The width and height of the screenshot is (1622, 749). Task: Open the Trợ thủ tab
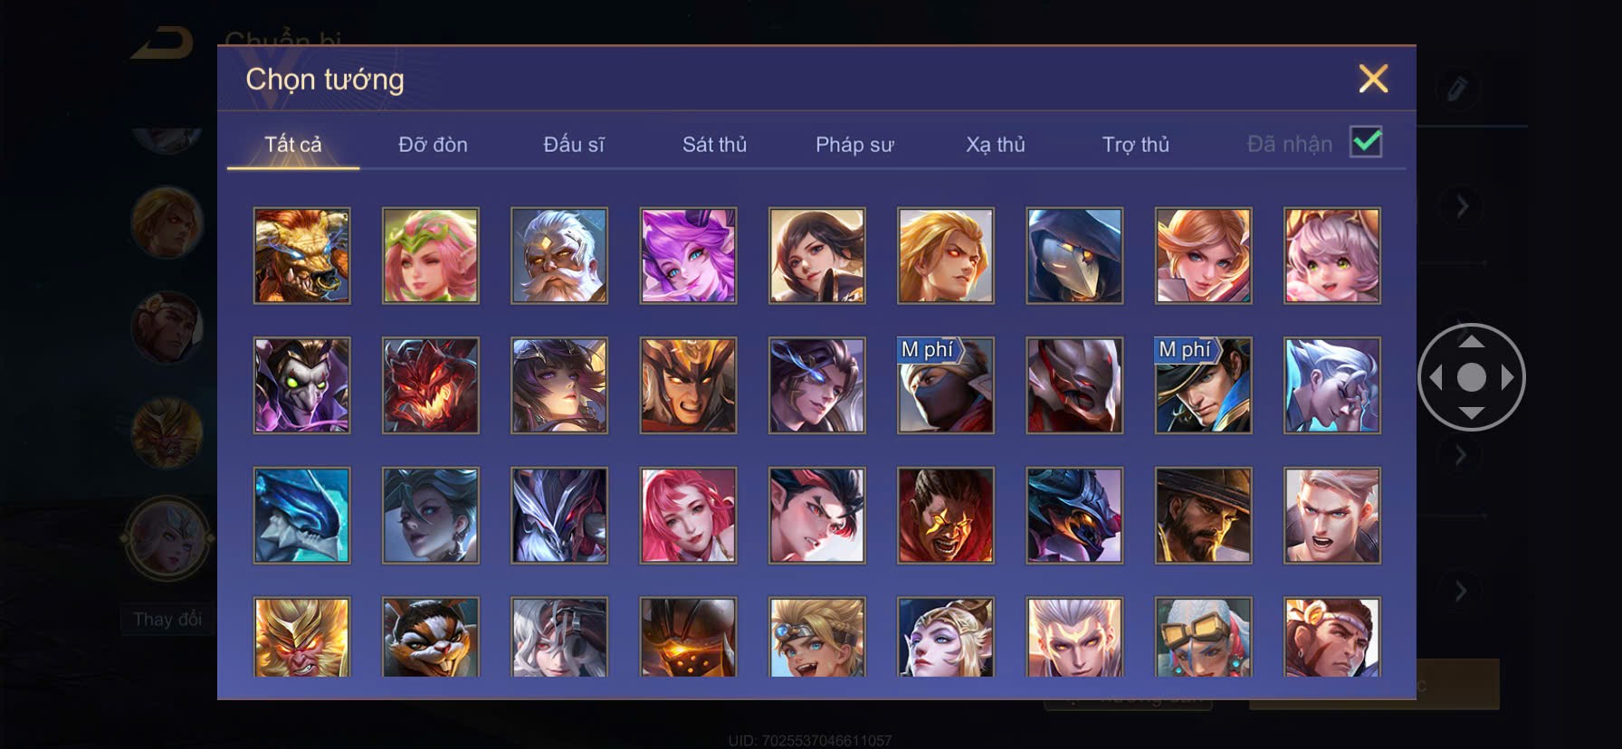click(x=1136, y=145)
